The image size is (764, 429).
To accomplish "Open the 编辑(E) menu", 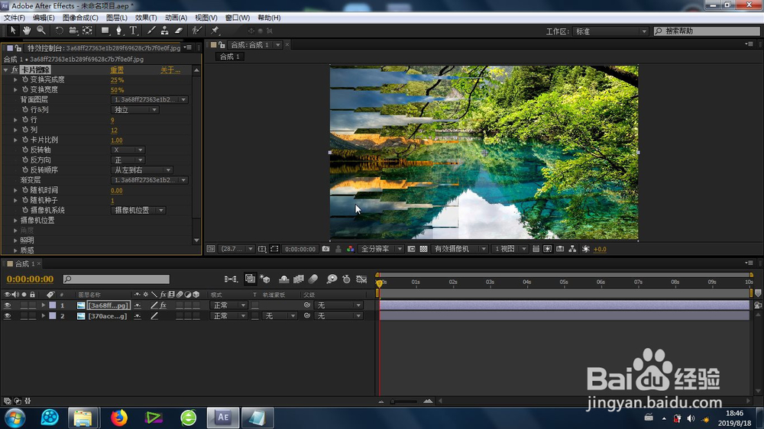I will tap(44, 18).
